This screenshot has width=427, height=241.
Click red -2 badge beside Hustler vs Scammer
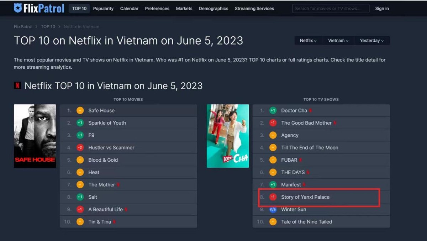point(80,147)
